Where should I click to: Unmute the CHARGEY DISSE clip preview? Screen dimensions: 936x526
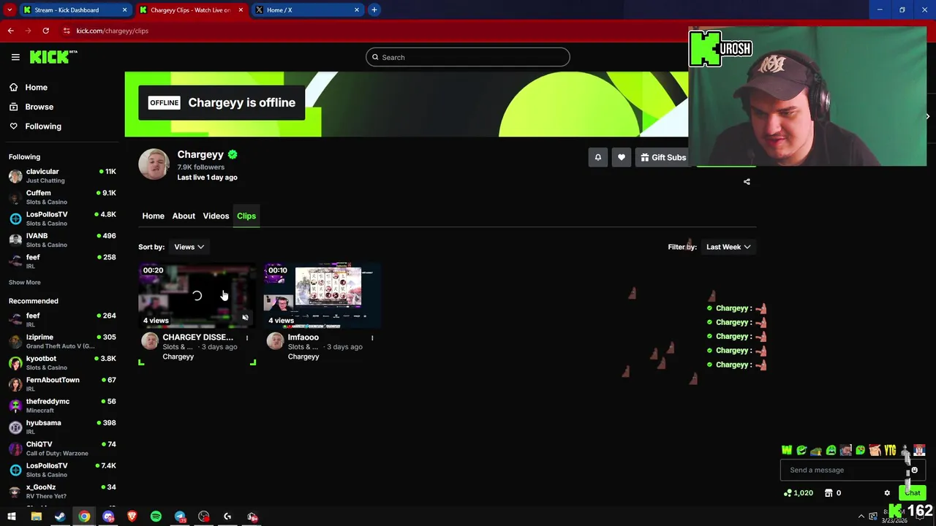245,318
